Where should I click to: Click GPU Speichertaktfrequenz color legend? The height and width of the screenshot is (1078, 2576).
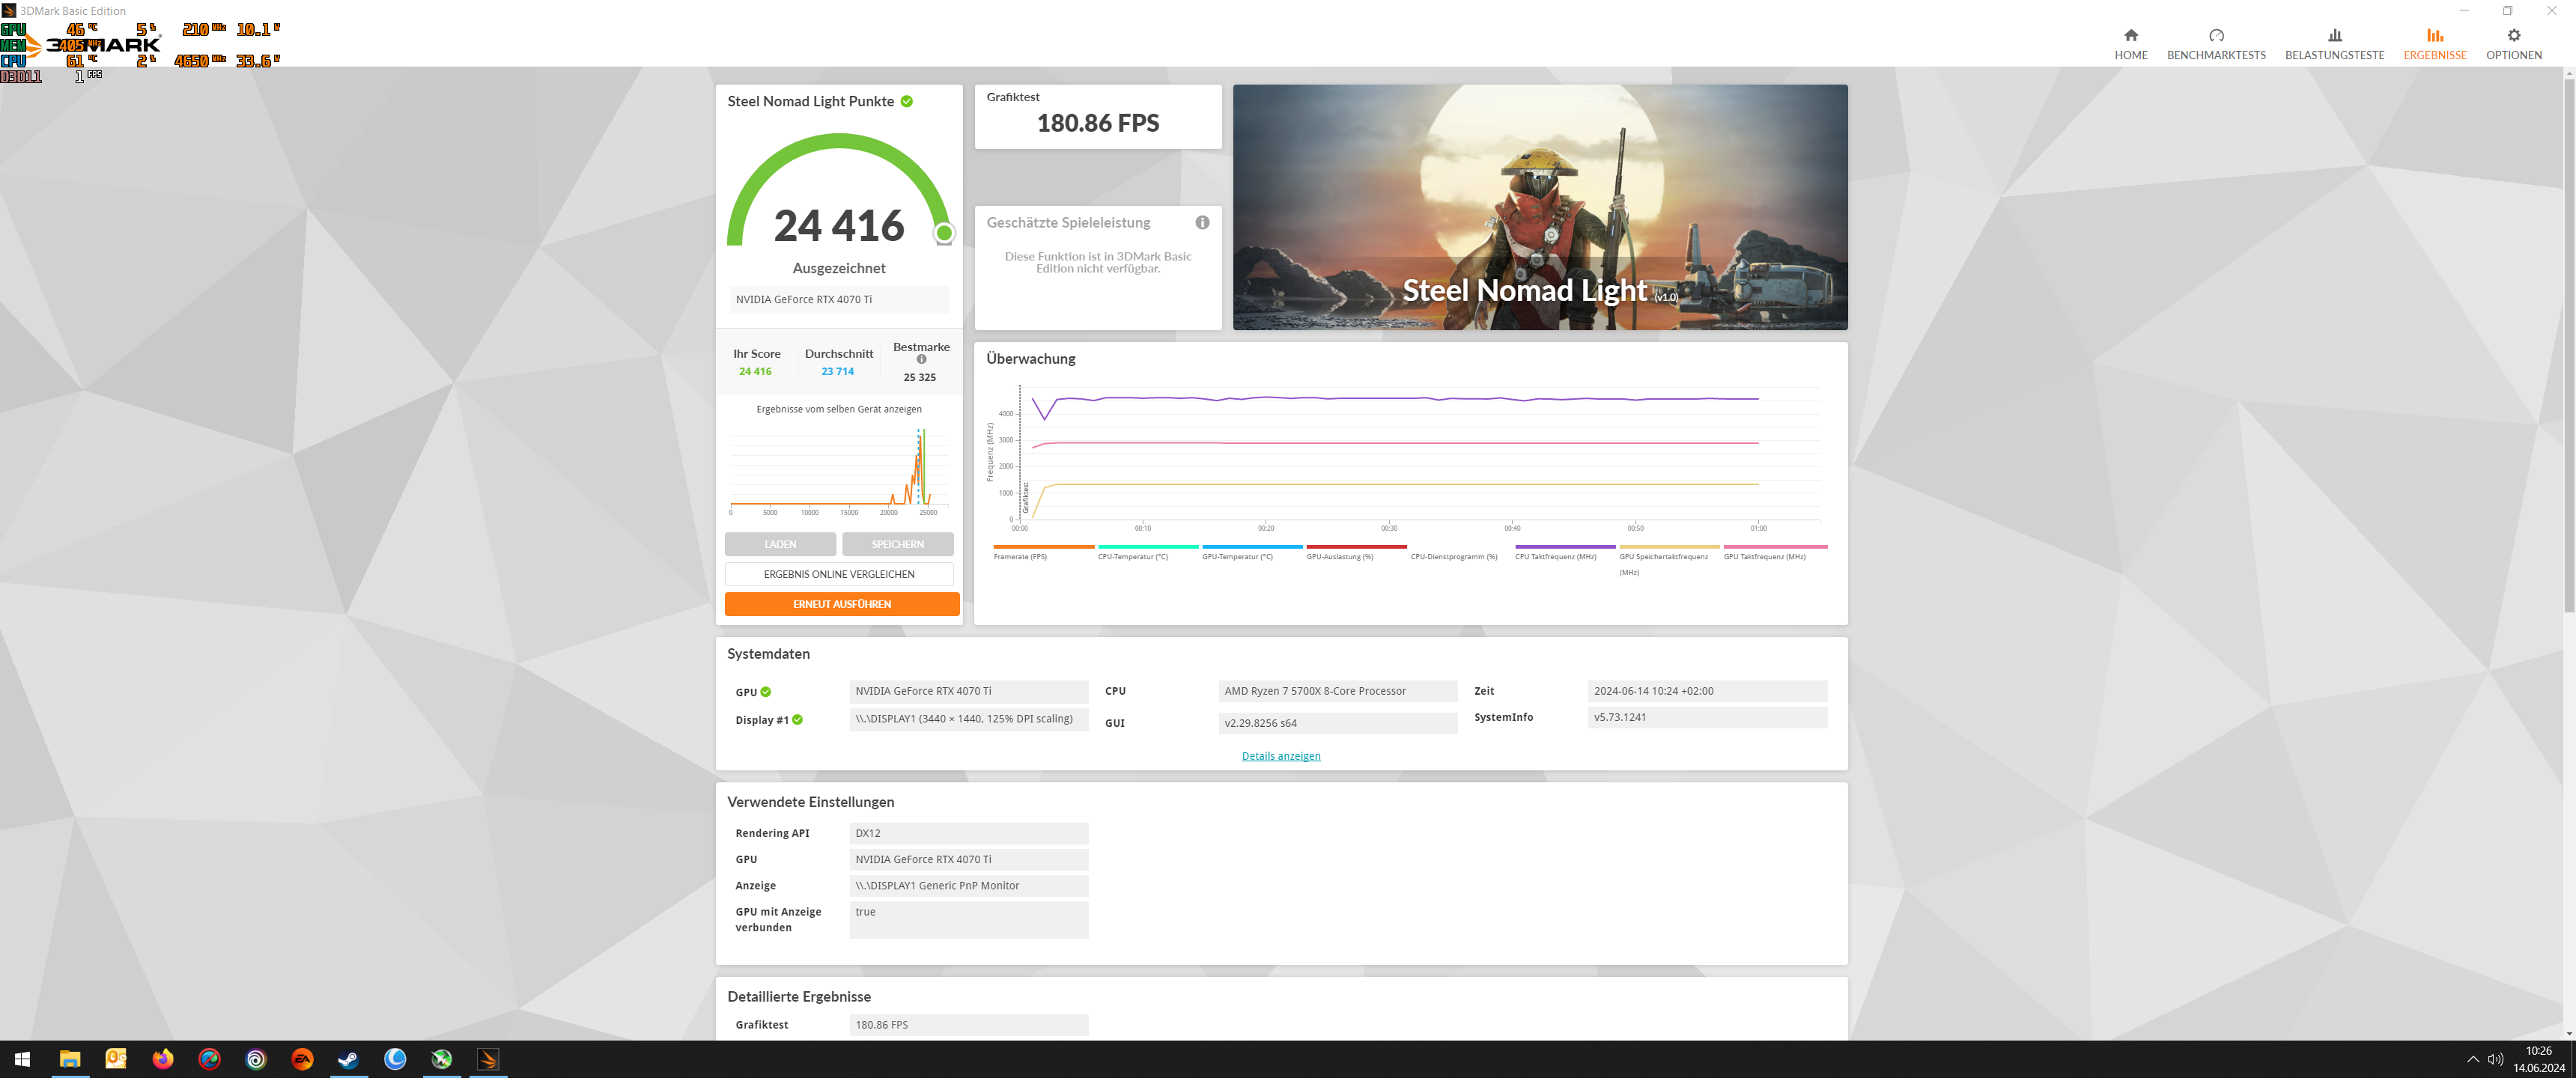[1668, 547]
